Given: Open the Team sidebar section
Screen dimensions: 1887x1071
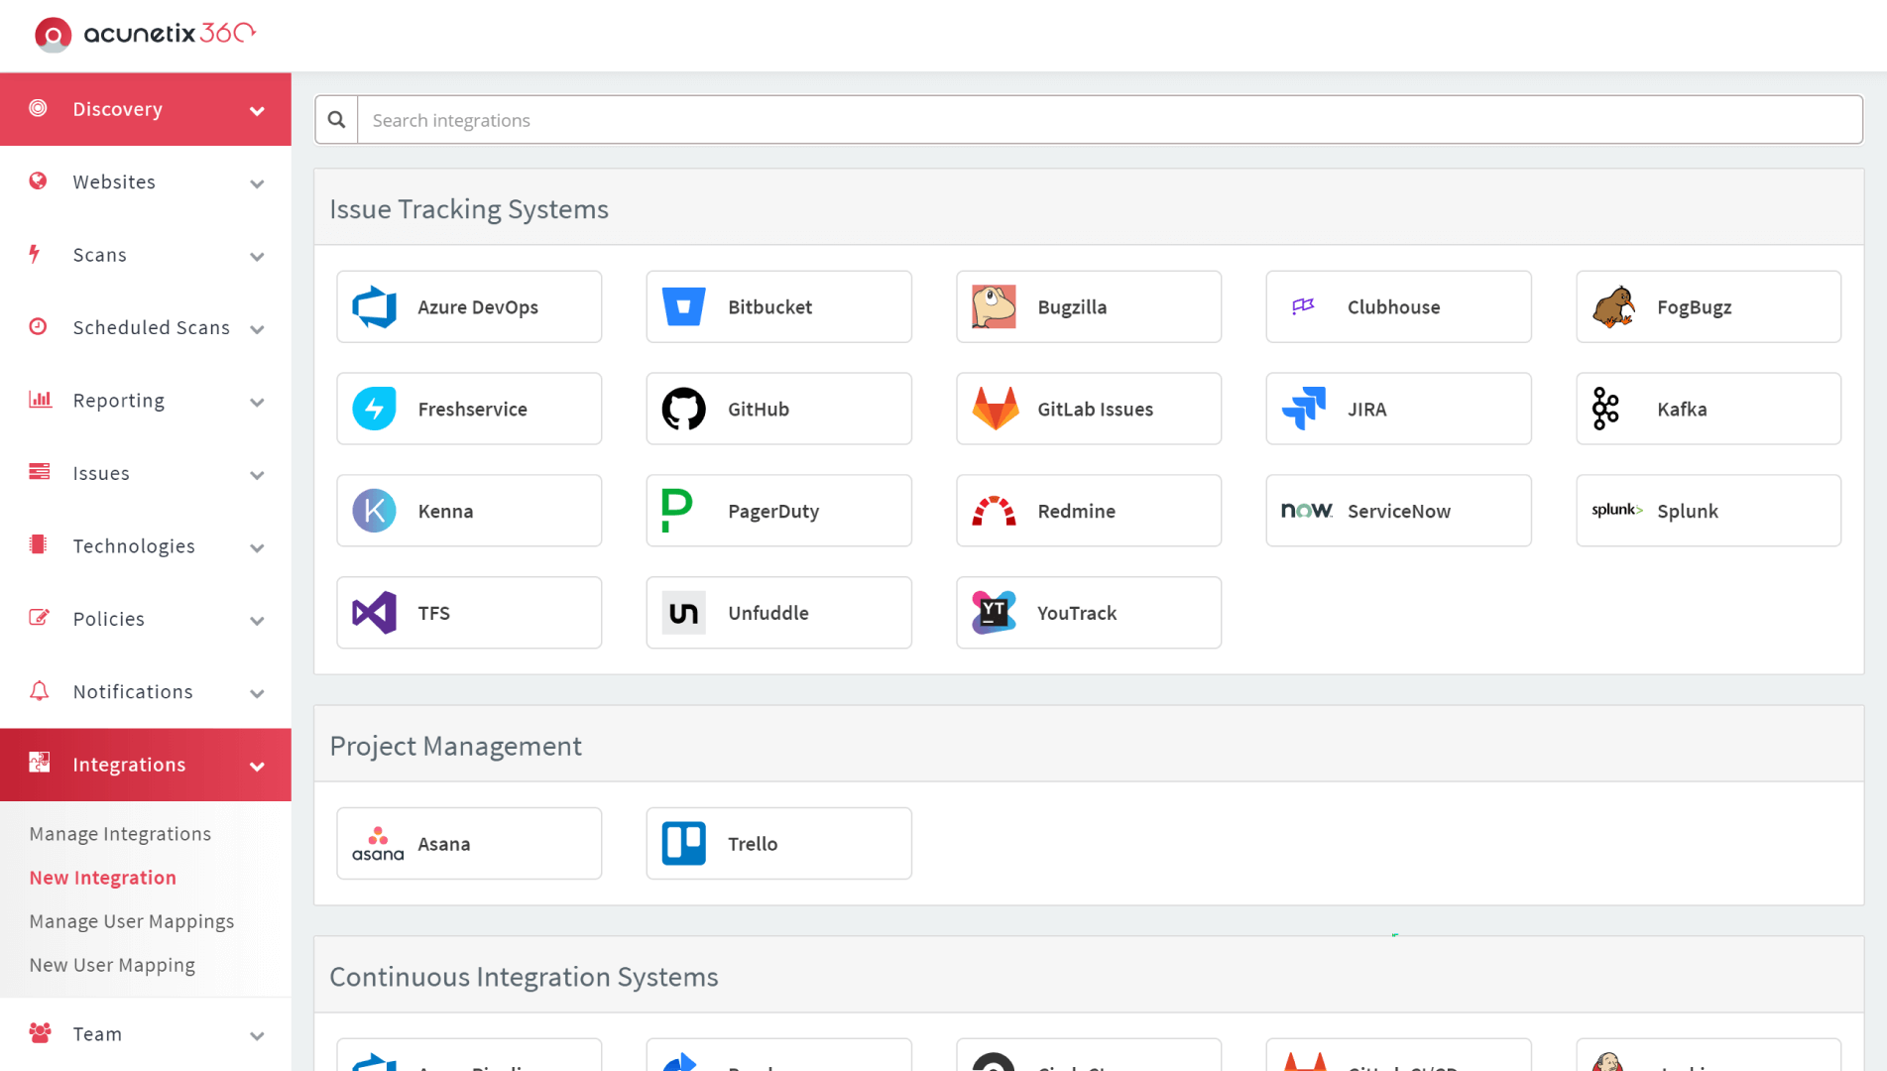Looking at the screenshot, I should (x=146, y=1034).
